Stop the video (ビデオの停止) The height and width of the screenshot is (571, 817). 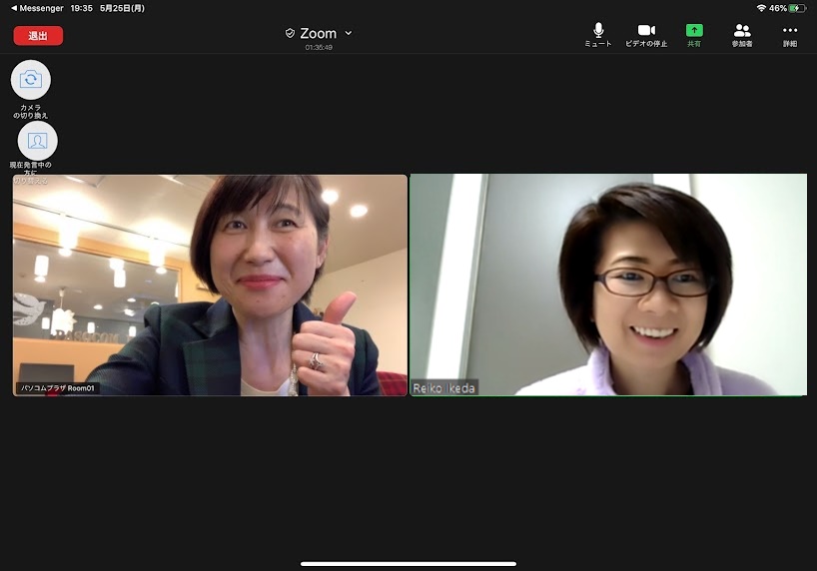click(x=646, y=35)
